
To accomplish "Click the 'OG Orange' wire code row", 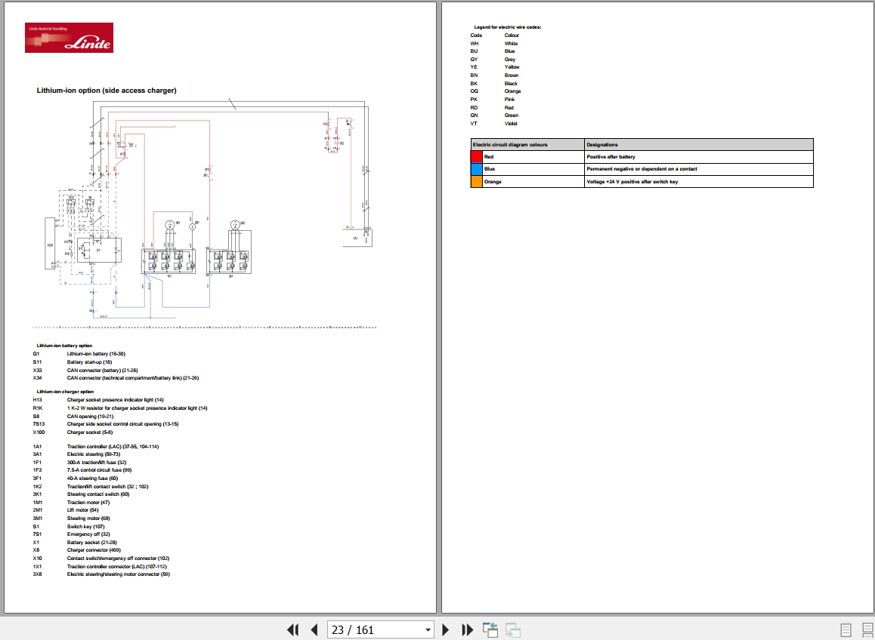I will coord(496,91).
